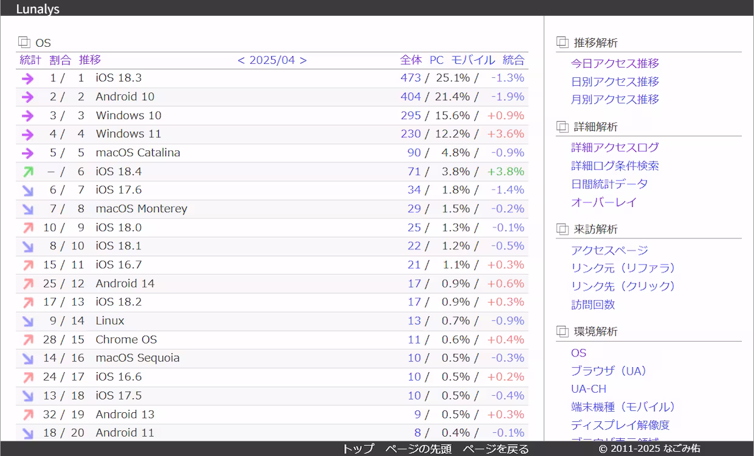Click the down arrow icon for Linux
The width and height of the screenshot is (754, 456).
pos(27,321)
